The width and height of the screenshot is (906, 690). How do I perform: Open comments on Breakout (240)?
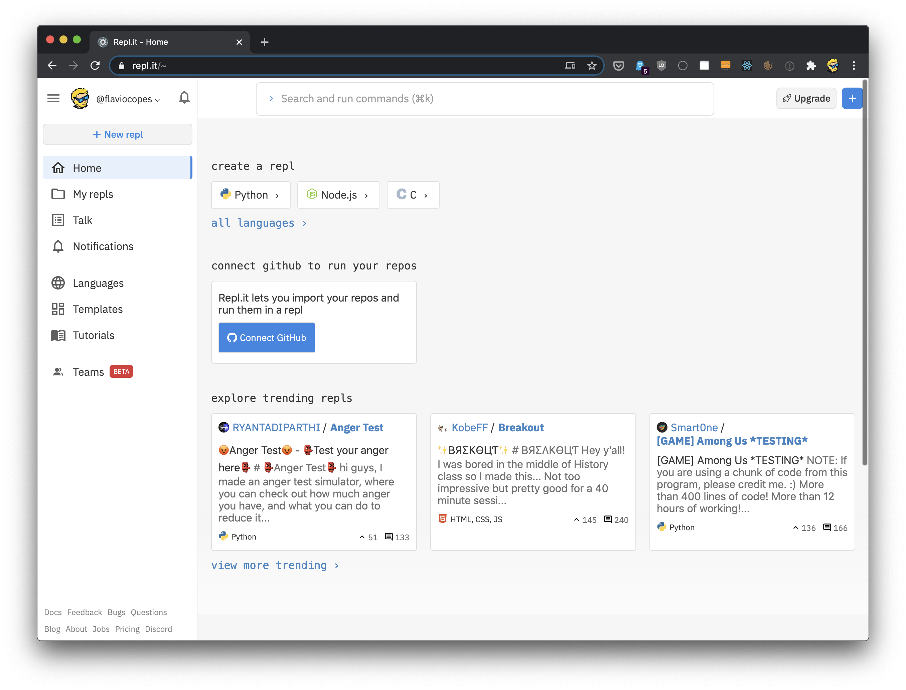click(x=616, y=520)
